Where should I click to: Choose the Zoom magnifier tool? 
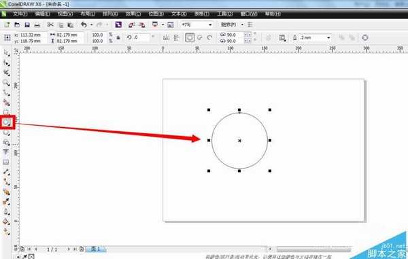click(6, 83)
